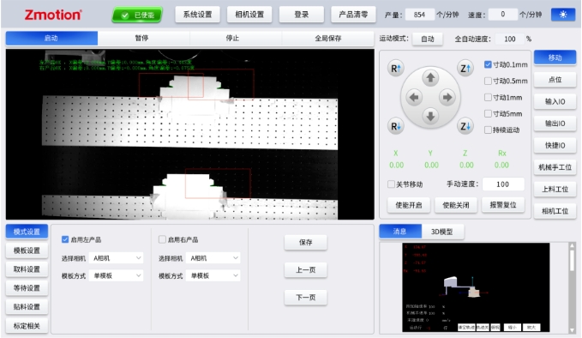Click the Z down axis button
The height and width of the screenshot is (338, 582).
[x=465, y=126]
